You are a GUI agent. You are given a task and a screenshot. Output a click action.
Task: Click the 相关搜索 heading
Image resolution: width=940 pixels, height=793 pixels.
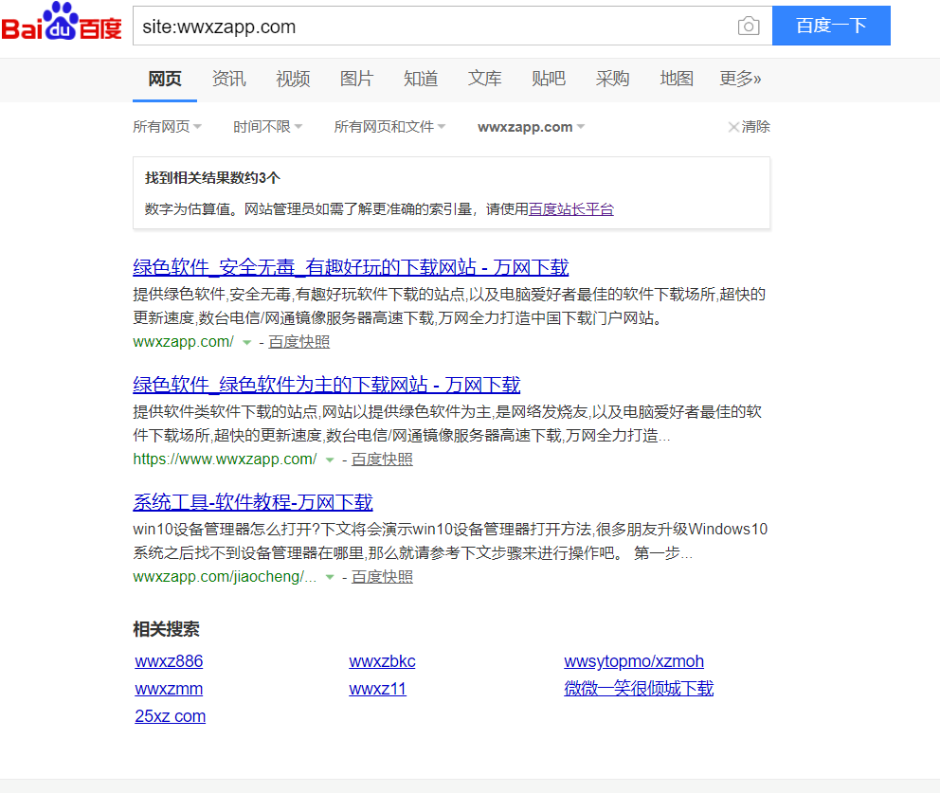coord(166,629)
